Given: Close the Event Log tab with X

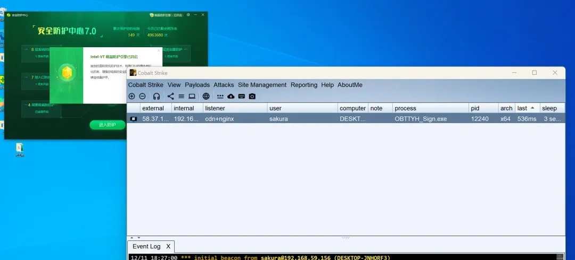Looking at the screenshot, I should coord(168,247).
